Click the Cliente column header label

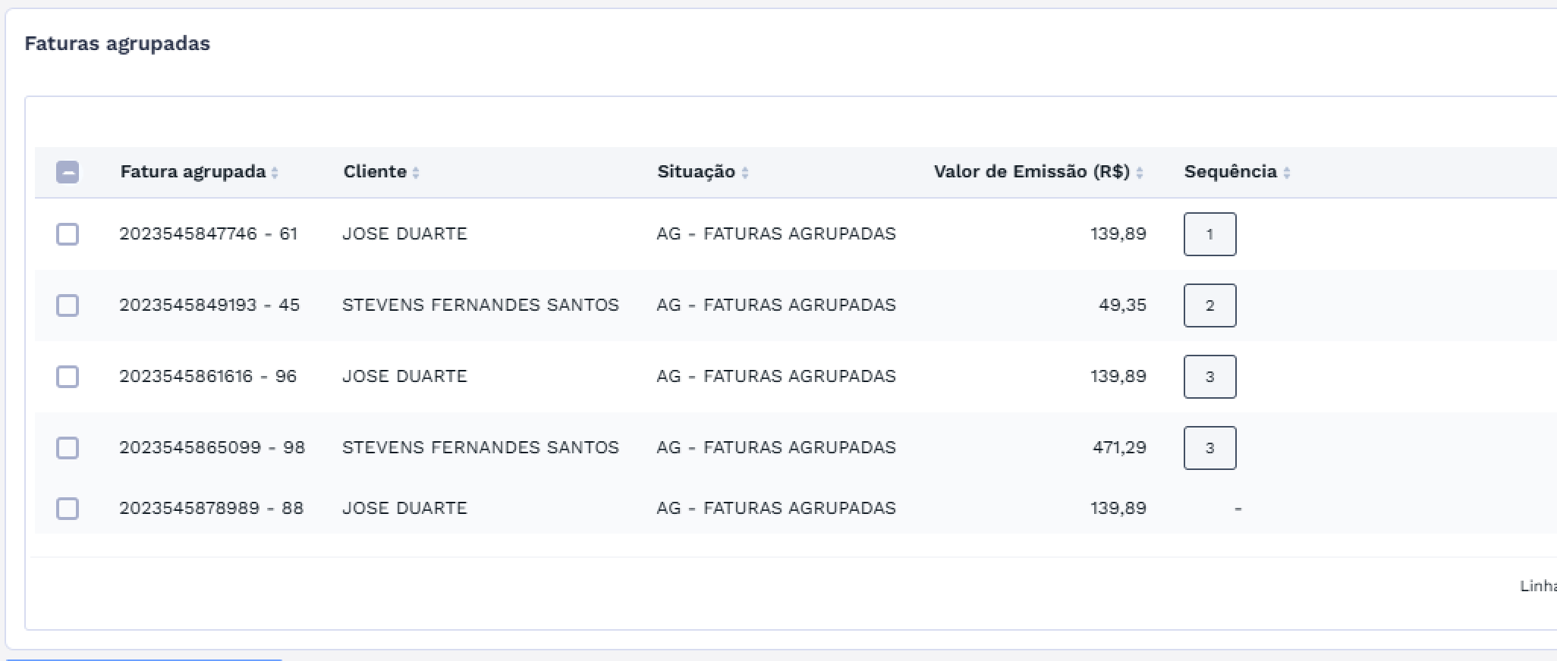pyautogui.click(x=375, y=172)
